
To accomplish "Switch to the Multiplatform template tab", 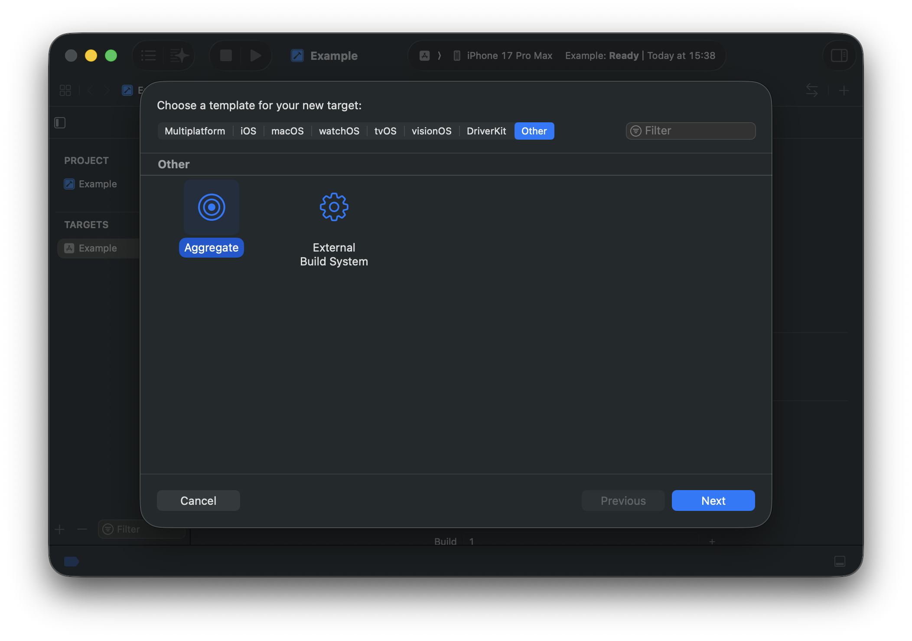I will [x=195, y=131].
